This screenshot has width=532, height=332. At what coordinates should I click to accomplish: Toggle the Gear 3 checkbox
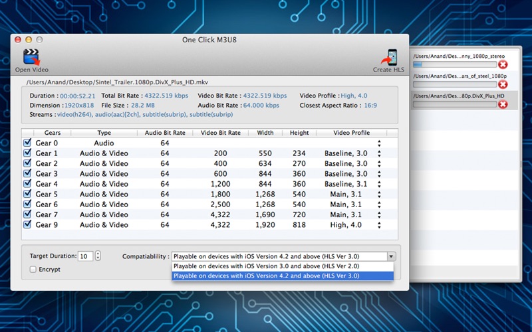click(x=27, y=173)
